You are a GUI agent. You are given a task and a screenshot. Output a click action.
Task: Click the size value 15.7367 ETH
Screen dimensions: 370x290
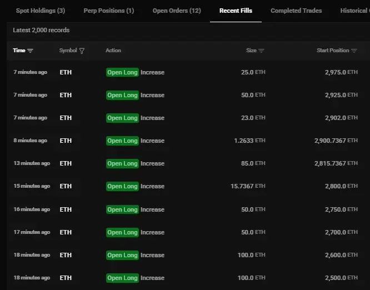point(248,186)
